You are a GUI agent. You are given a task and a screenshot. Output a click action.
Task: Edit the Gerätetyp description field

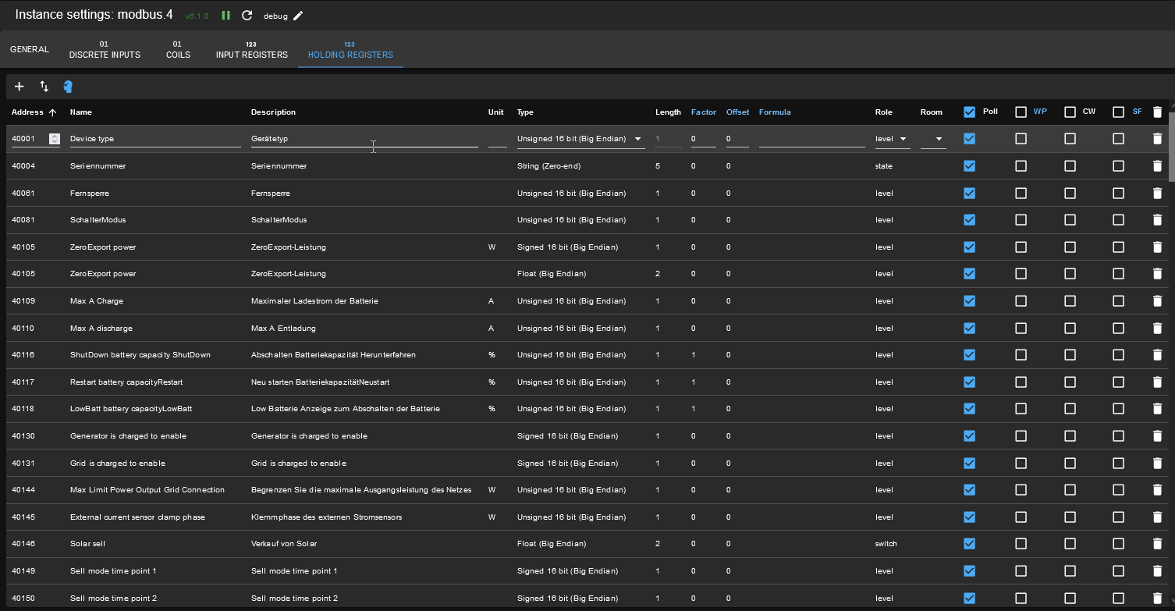(x=364, y=139)
